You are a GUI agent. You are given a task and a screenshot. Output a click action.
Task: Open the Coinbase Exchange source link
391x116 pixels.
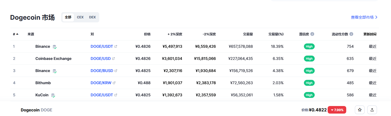click(53, 59)
